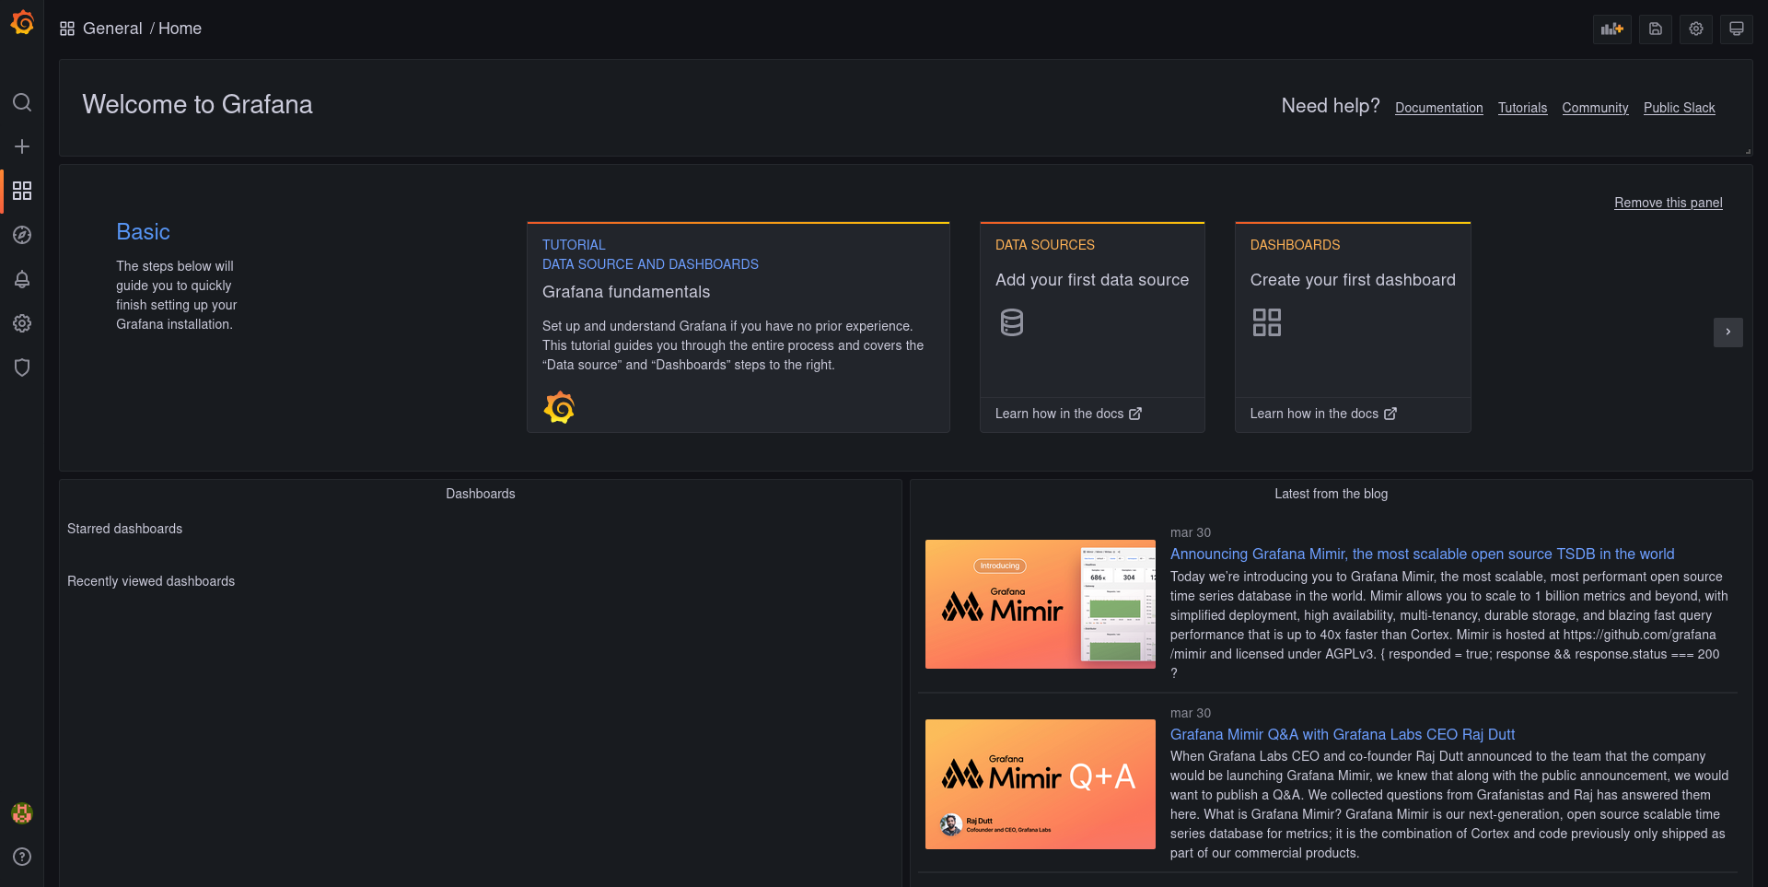Click the Latest from the blog title
Viewport: 1768px width, 887px height.
(1331, 494)
